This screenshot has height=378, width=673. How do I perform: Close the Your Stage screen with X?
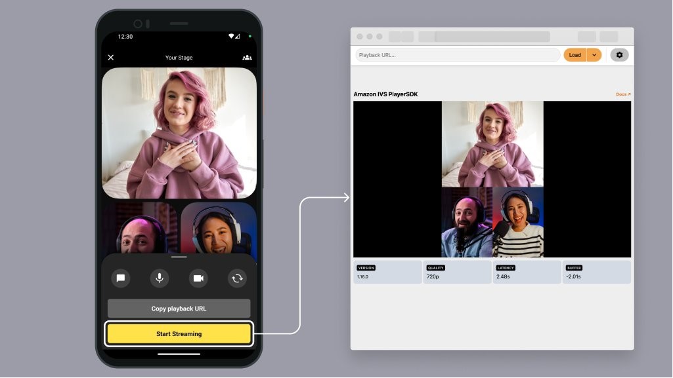pyautogui.click(x=111, y=58)
